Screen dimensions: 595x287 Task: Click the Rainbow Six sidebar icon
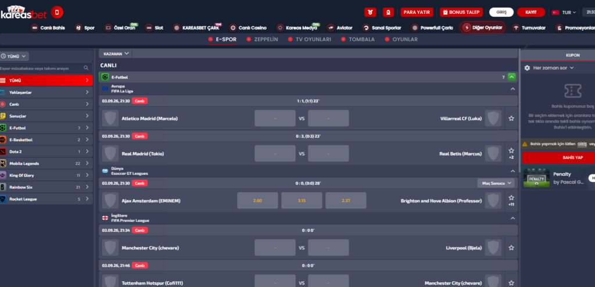[x=3, y=186]
